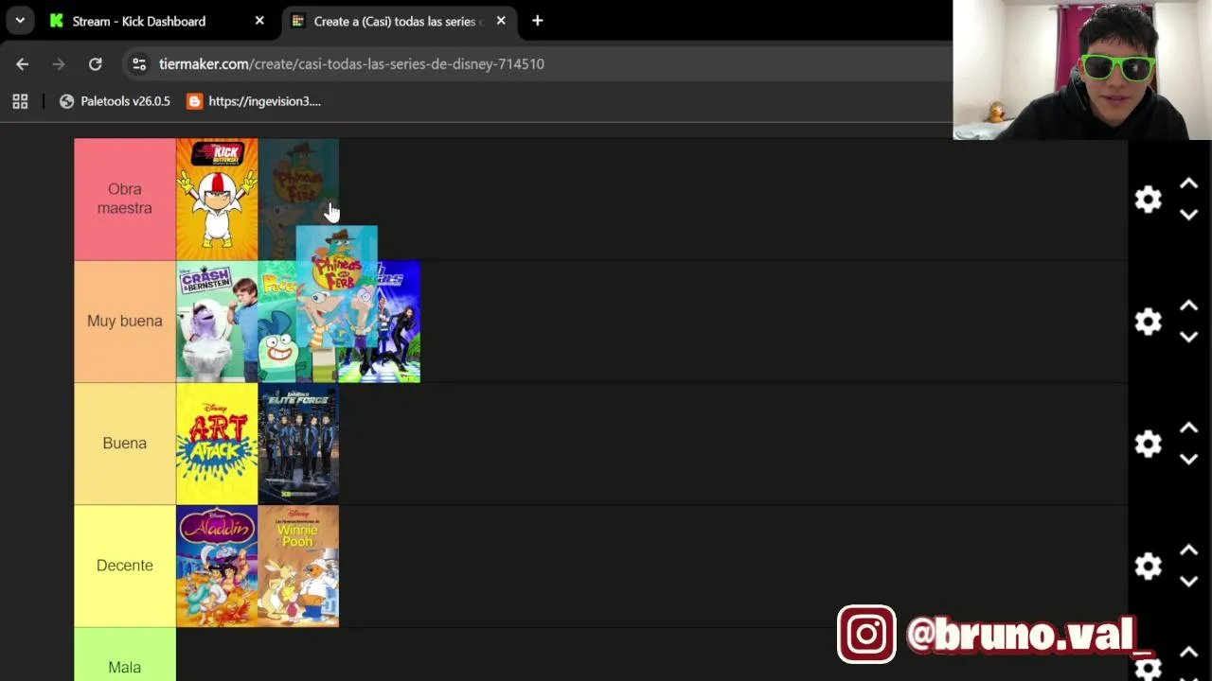
Task: Close the Stream - Kick Dashboard tab
Action: [259, 21]
